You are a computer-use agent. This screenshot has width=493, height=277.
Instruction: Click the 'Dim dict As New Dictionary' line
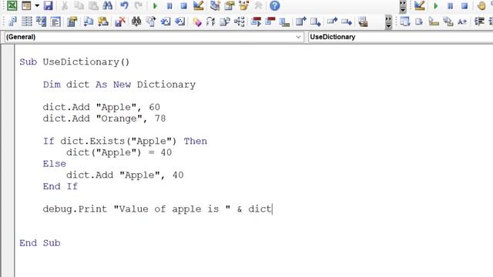[119, 85]
